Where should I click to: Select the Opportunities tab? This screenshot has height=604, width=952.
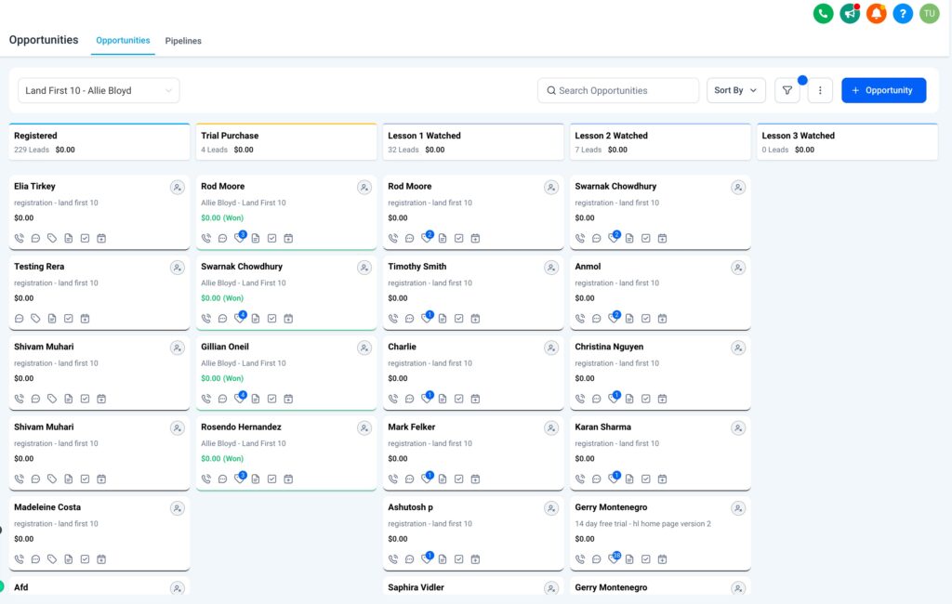(122, 40)
